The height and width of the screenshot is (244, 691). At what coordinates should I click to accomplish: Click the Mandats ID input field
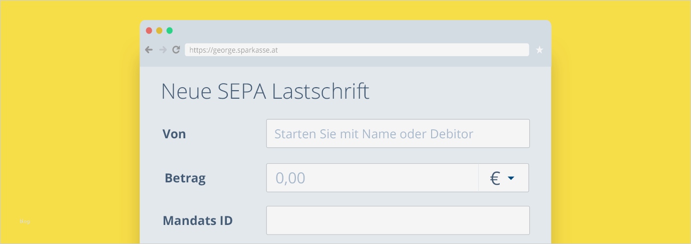pos(398,220)
